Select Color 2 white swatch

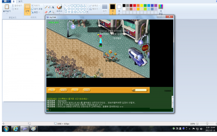(119, 7)
